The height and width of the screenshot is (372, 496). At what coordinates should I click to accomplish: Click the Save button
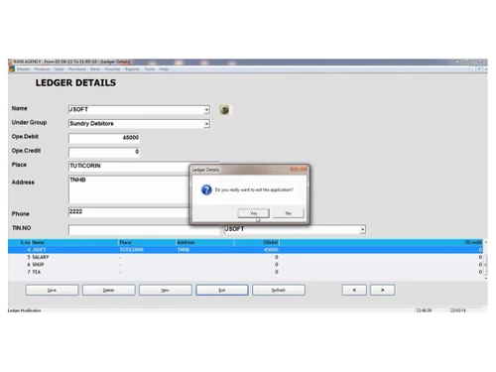(52, 290)
